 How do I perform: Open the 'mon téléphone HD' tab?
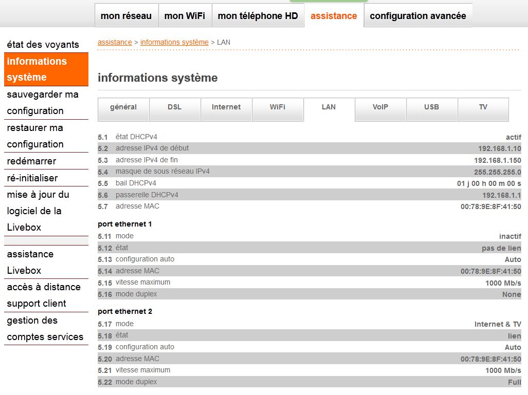point(258,16)
